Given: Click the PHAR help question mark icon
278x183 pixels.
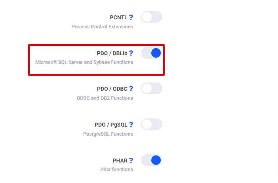Looking at the screenshot, I should pyautogui.click(x=131, y=161).
